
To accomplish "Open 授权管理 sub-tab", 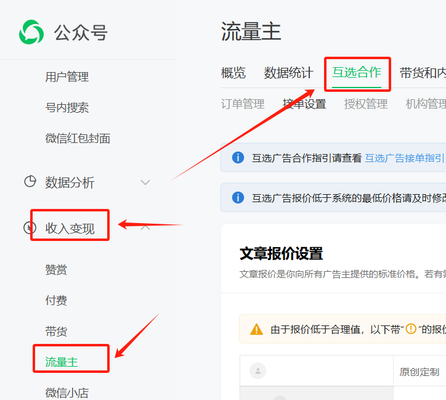I will 366,104.
